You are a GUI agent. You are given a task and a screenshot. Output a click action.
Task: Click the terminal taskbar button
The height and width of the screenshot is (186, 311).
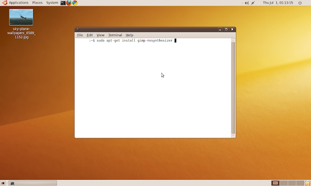pyautogui.click(x=33, y=183)
